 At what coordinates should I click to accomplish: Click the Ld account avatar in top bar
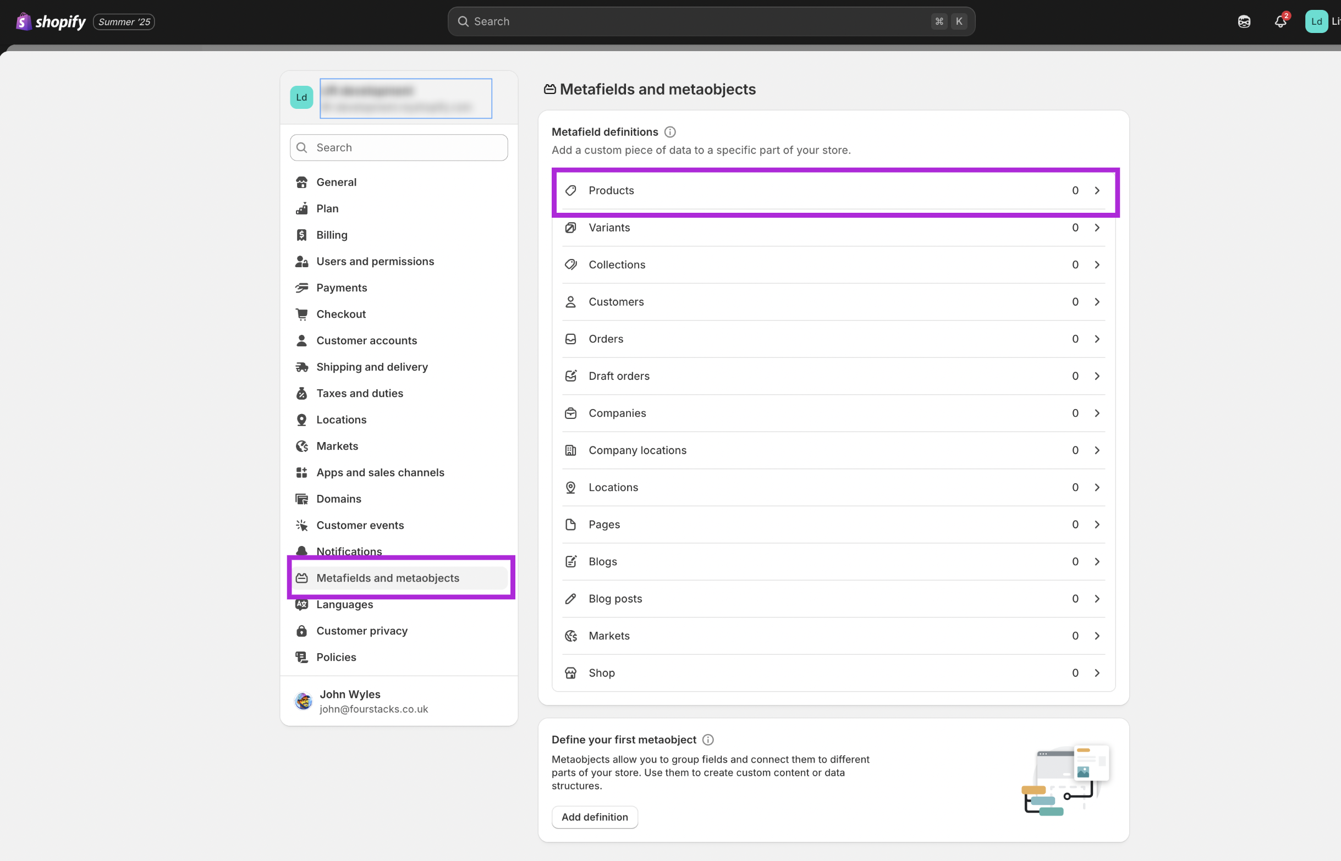point(1316,22)
